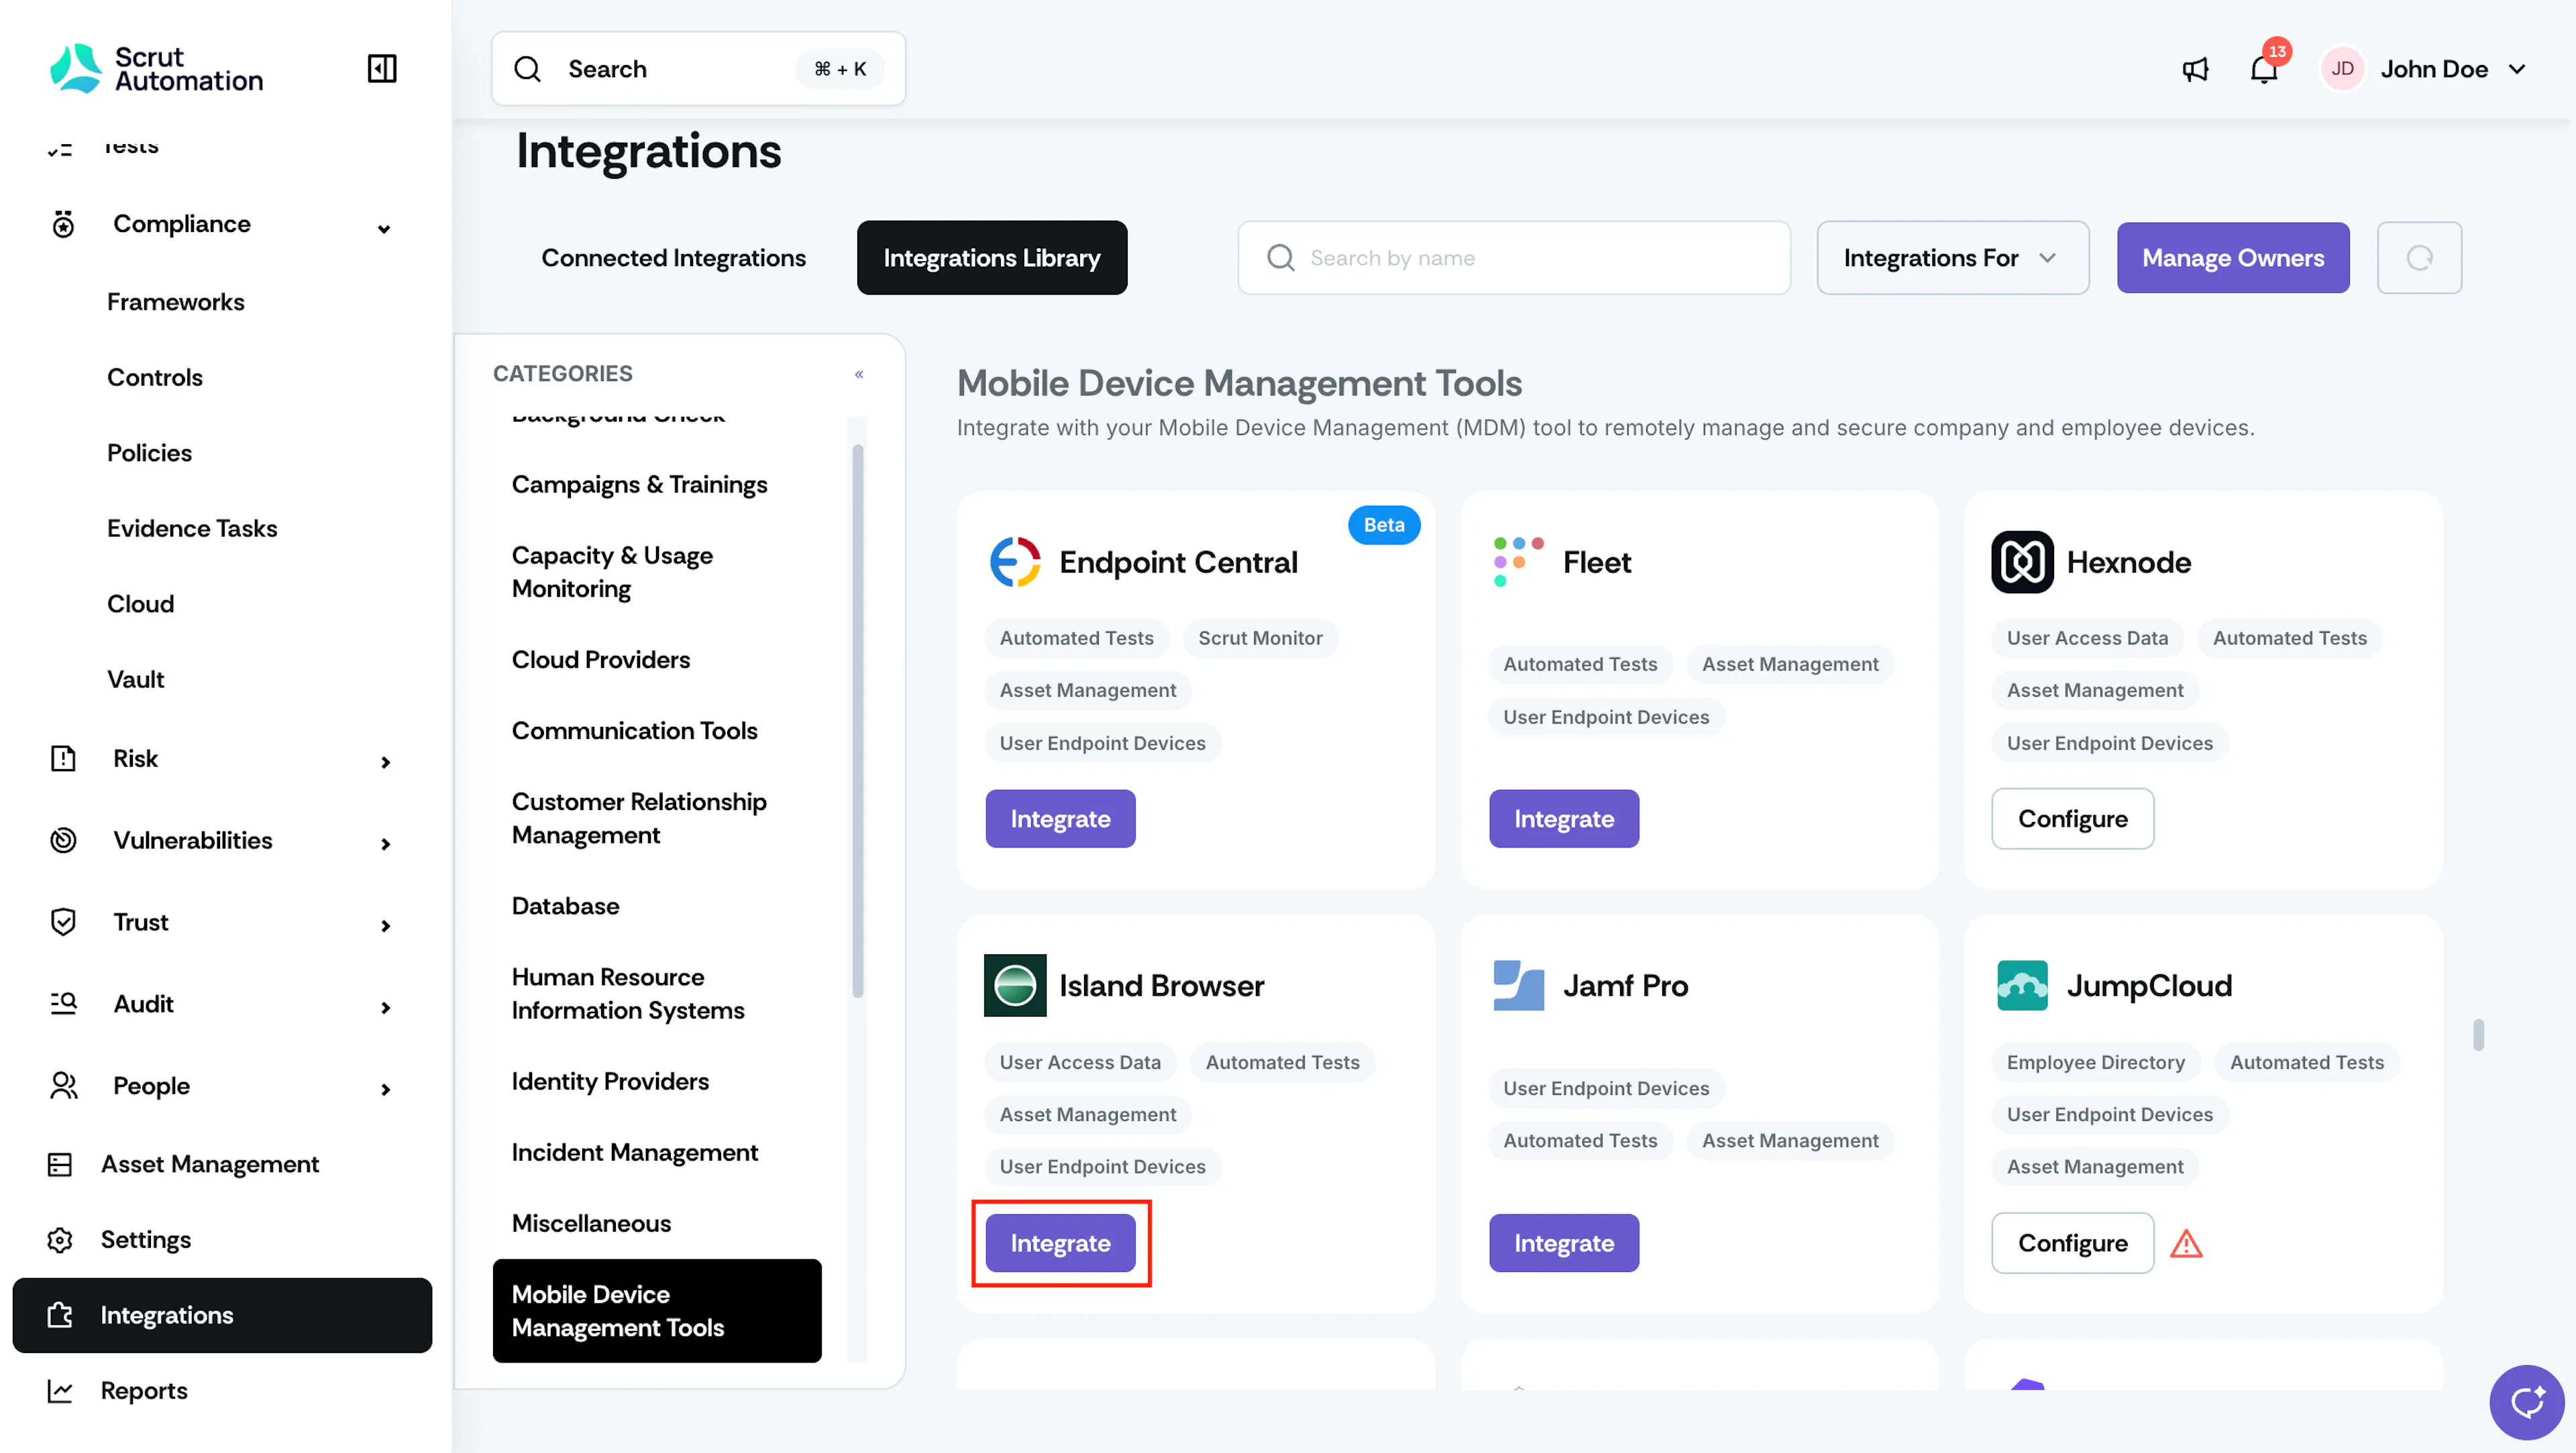Click the Risk sidebar icon

pyautogui.click(x=63, y=758)
